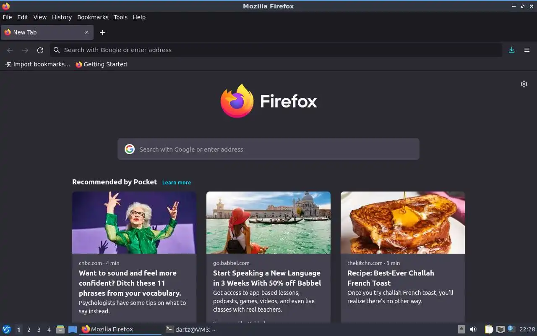The width and height of the screenshot is (537, 336).
Task: Open the Edit menu
Action: (23, 17)
